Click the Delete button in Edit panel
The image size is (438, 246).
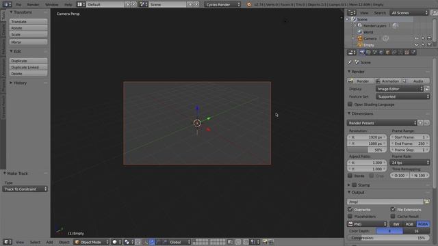[28, 74]
